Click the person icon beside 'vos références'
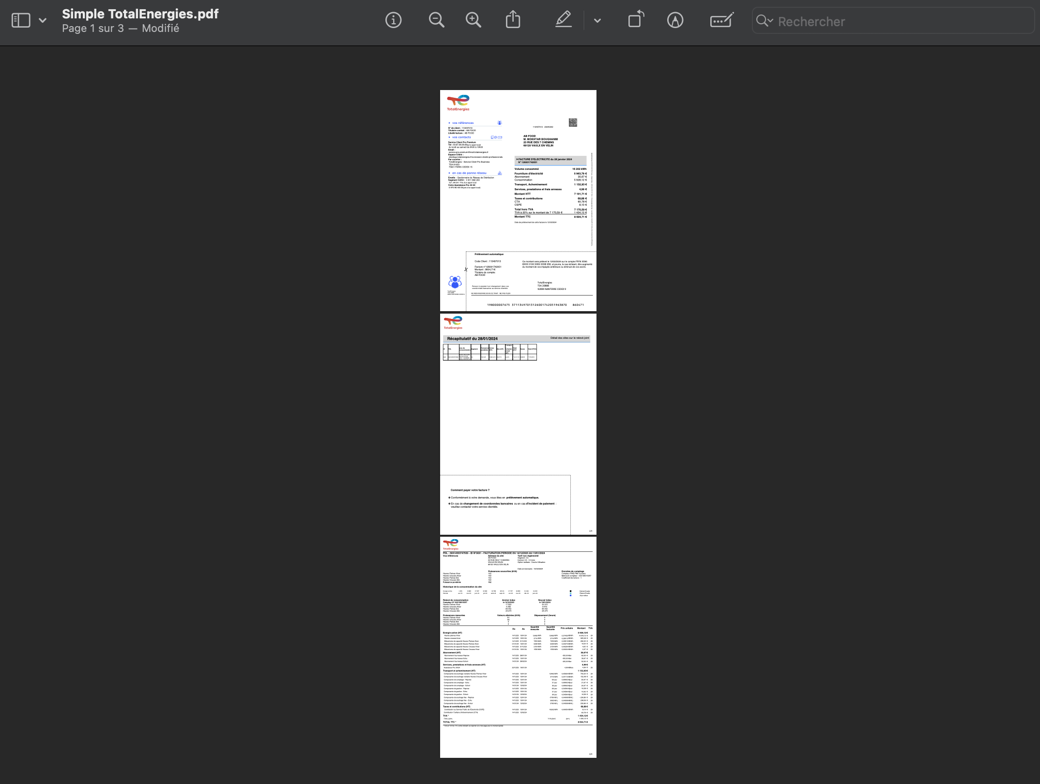 pos(500,123)
